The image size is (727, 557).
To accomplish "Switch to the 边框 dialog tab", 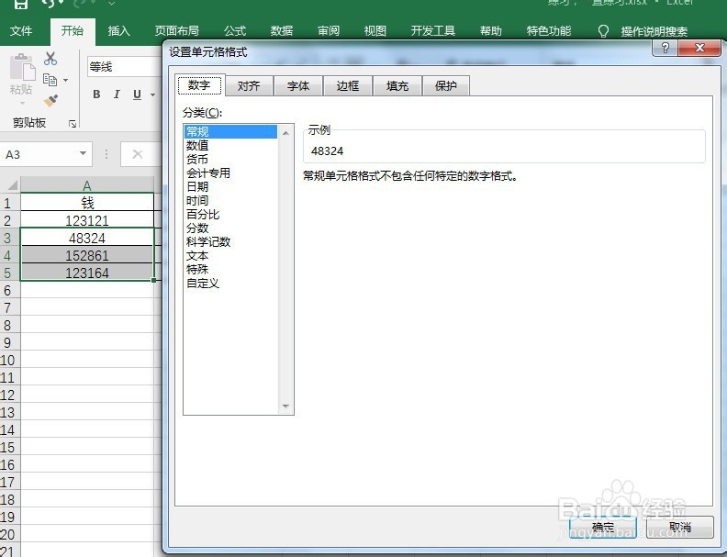I will (x=348, y=85).
